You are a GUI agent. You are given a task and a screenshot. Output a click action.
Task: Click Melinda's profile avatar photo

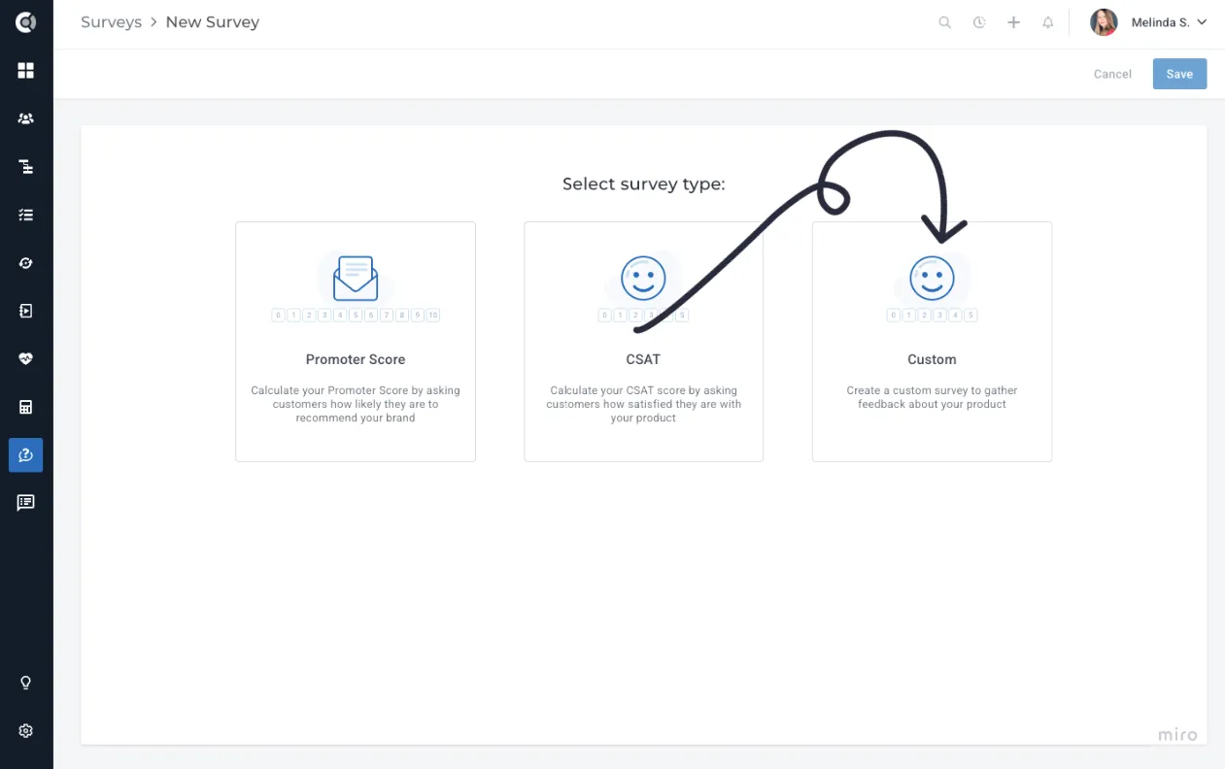pos(1104,22)
